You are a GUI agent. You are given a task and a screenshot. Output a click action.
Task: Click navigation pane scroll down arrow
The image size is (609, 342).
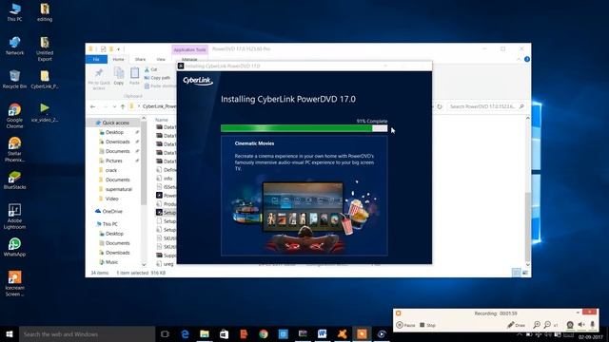(x=144, y=265)
